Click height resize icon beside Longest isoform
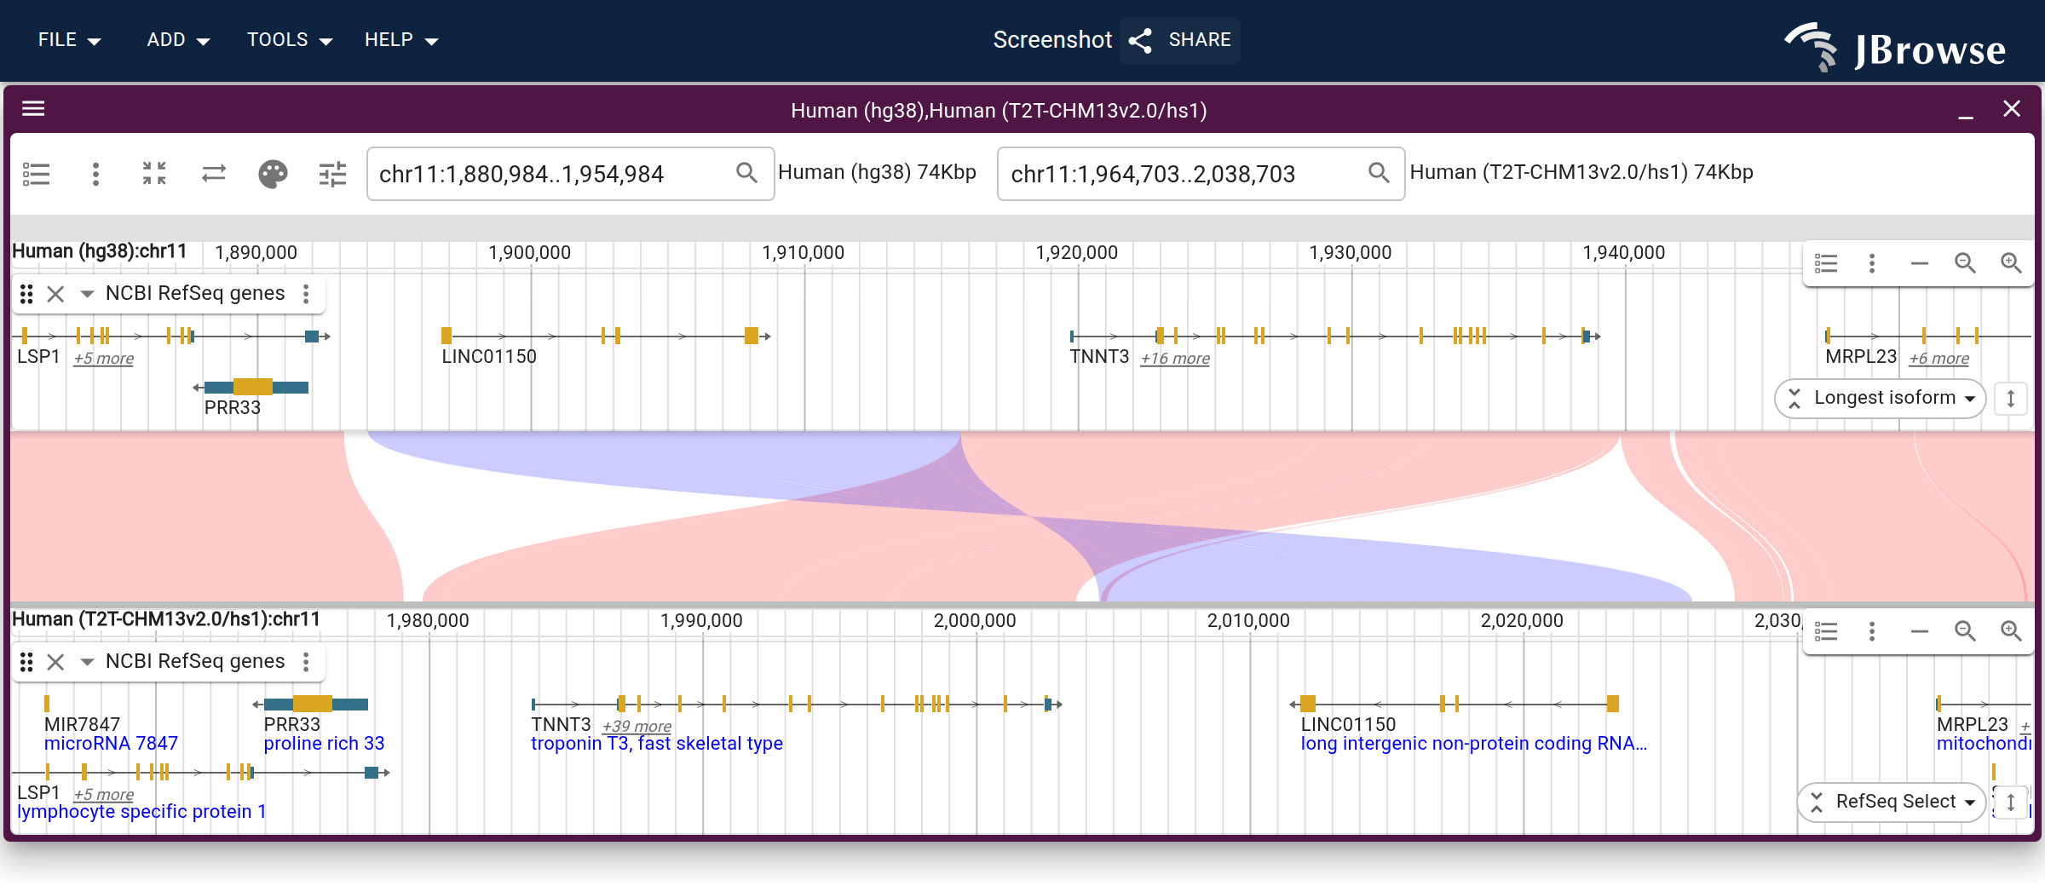This screenshot has width=2045, height=886. coord(2011,398)
